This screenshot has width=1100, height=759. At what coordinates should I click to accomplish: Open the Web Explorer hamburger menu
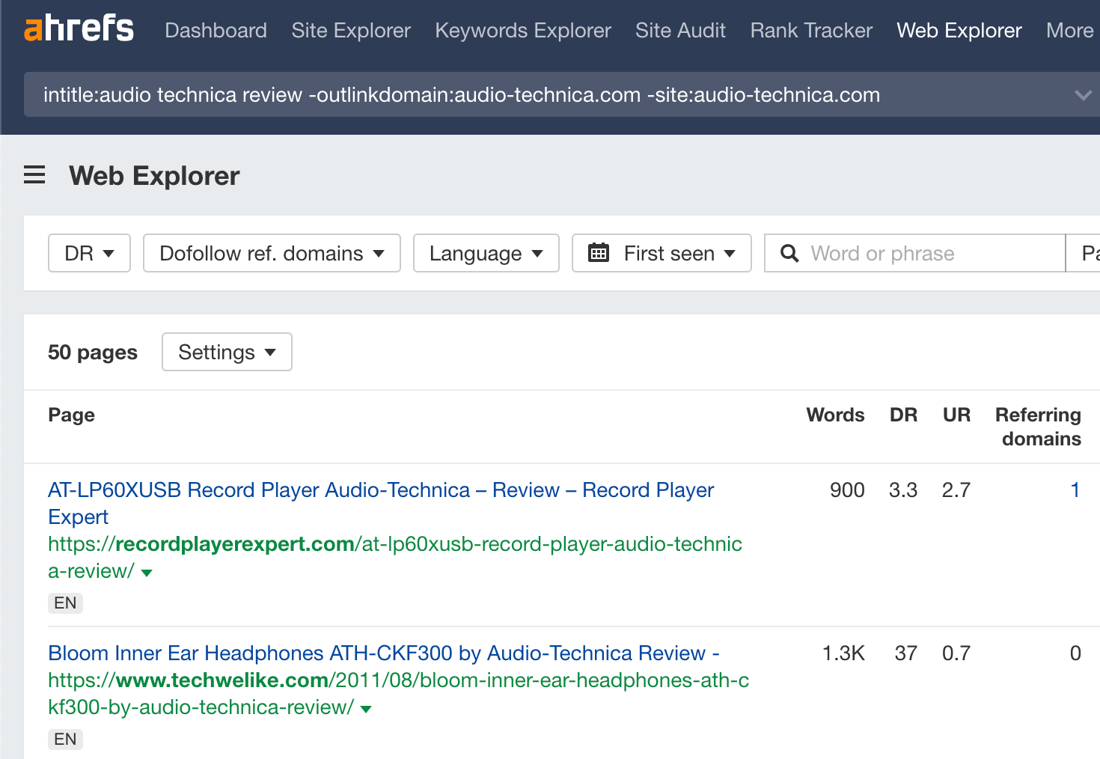coord(34,174)
